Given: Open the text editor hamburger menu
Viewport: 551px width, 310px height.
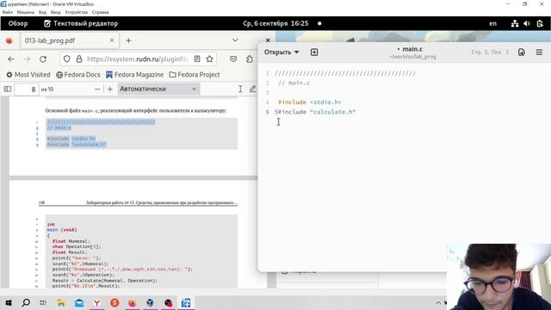Looking at the screenshot, I should pos(539,52).
